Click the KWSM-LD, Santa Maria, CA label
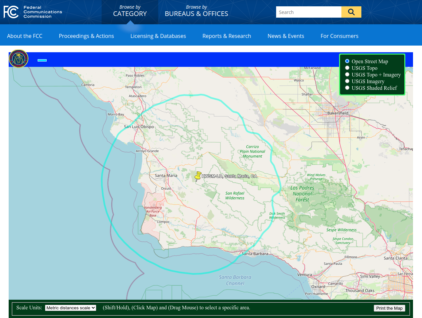This screenshot has height=318, width=422. (x=229, y=176)
